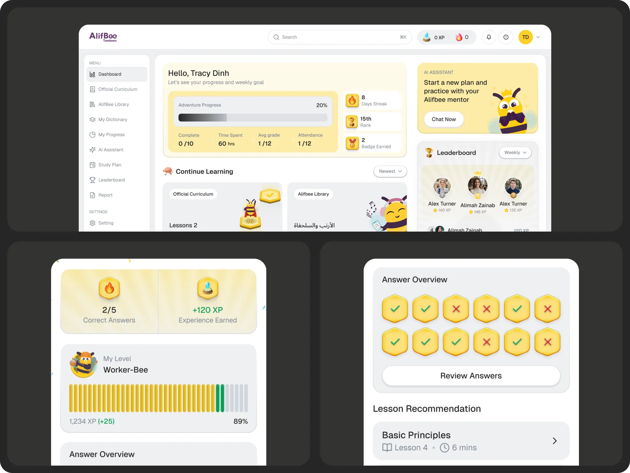
Task: Click the XP potion icon in header
Action: [426, 37]
